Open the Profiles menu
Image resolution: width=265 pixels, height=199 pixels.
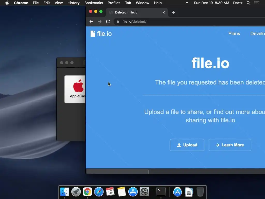click(114, 3)
